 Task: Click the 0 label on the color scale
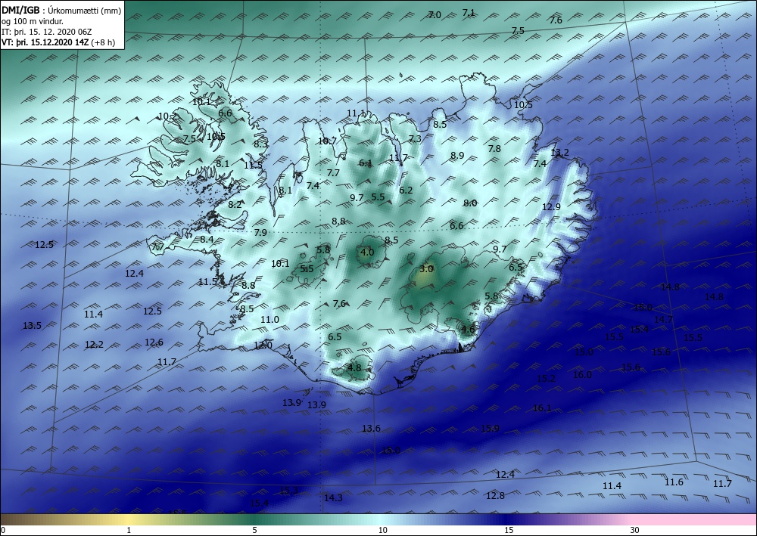pos(3,531)
